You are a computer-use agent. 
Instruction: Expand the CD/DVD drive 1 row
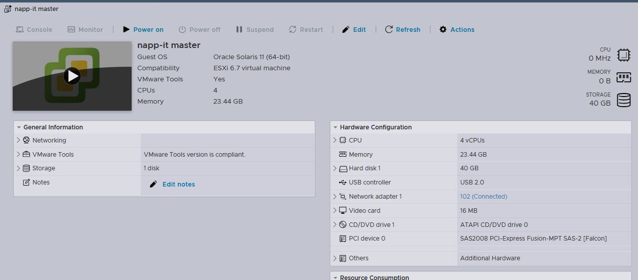coord(335,224)
